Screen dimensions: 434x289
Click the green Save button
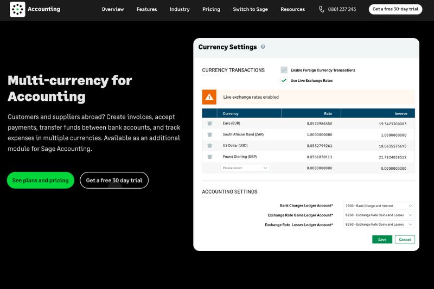pos(382,240)
